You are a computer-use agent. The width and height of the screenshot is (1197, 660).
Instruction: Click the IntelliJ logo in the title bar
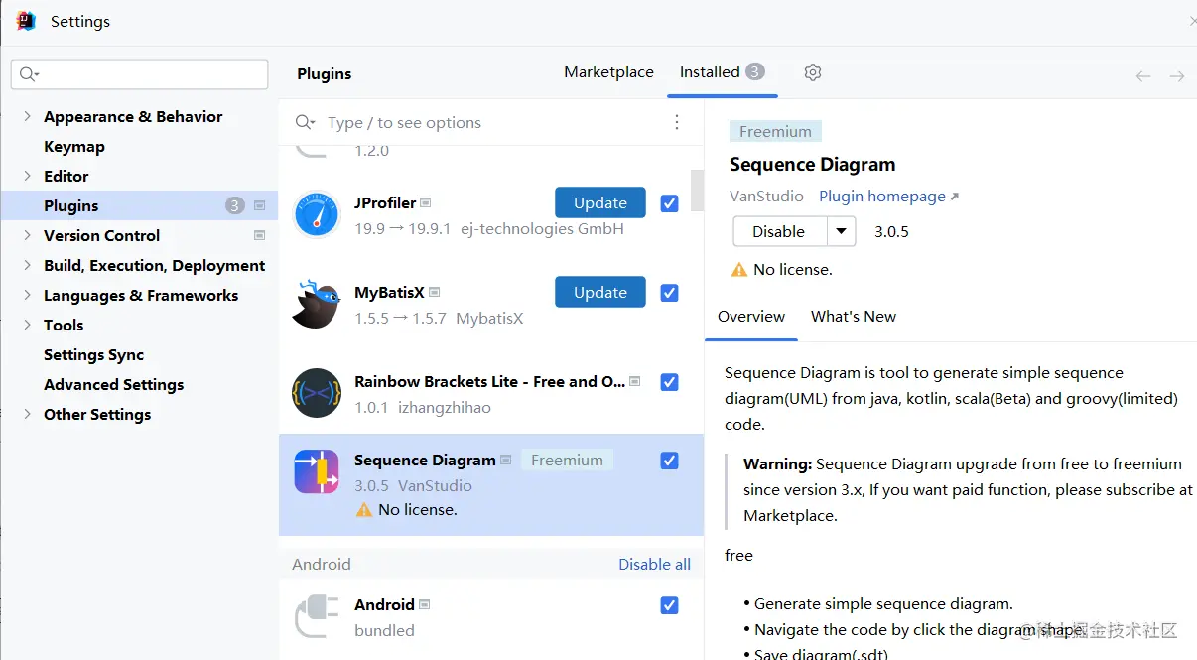[x=26, y=21]
